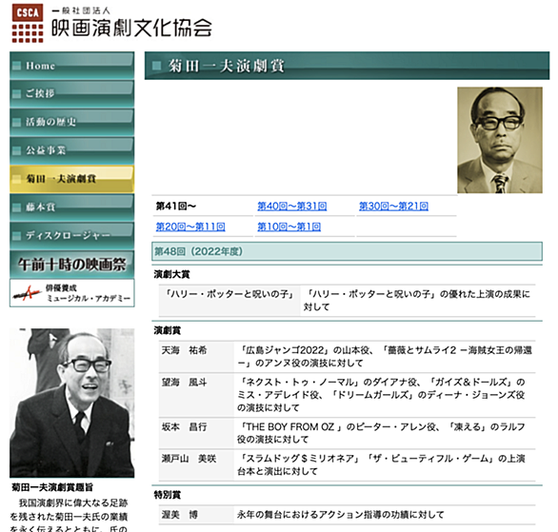Open the ミュージカル・アカデミー banner
This screenshot has height=532, width=558.
click(x=71, y=293)
